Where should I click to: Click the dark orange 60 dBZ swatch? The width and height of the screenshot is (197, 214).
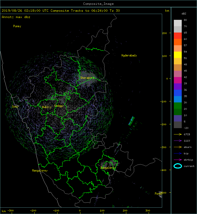[x=178, y=42]
